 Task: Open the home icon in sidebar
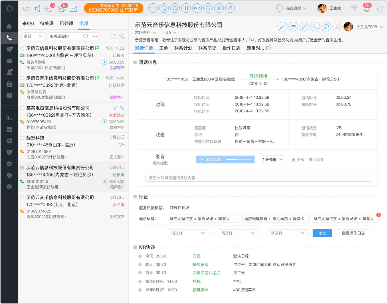[x=9, y=27]
